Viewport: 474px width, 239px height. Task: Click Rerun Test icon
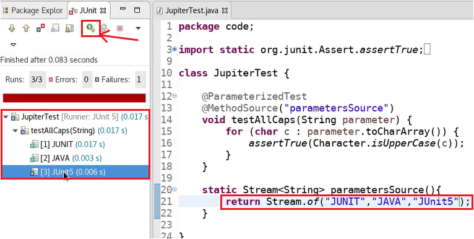[91, 28]
